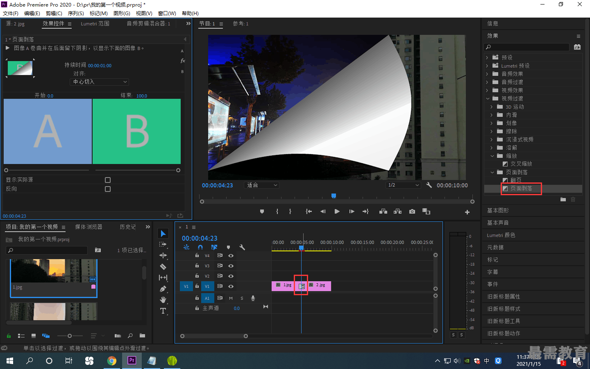Collapse the 视频过渡 folder
Viewport: 590px width, 369px height.
pyautogui.click(x=488, y=98)
